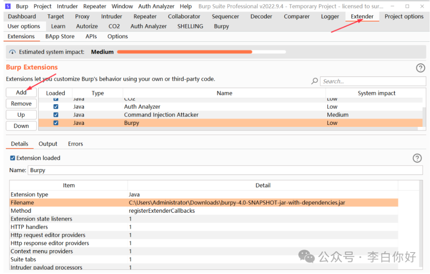Image resolution: width=430 pixels, height=274 pixels.
Task: Switch to the Proxy tab
Action: coord(82,16)
